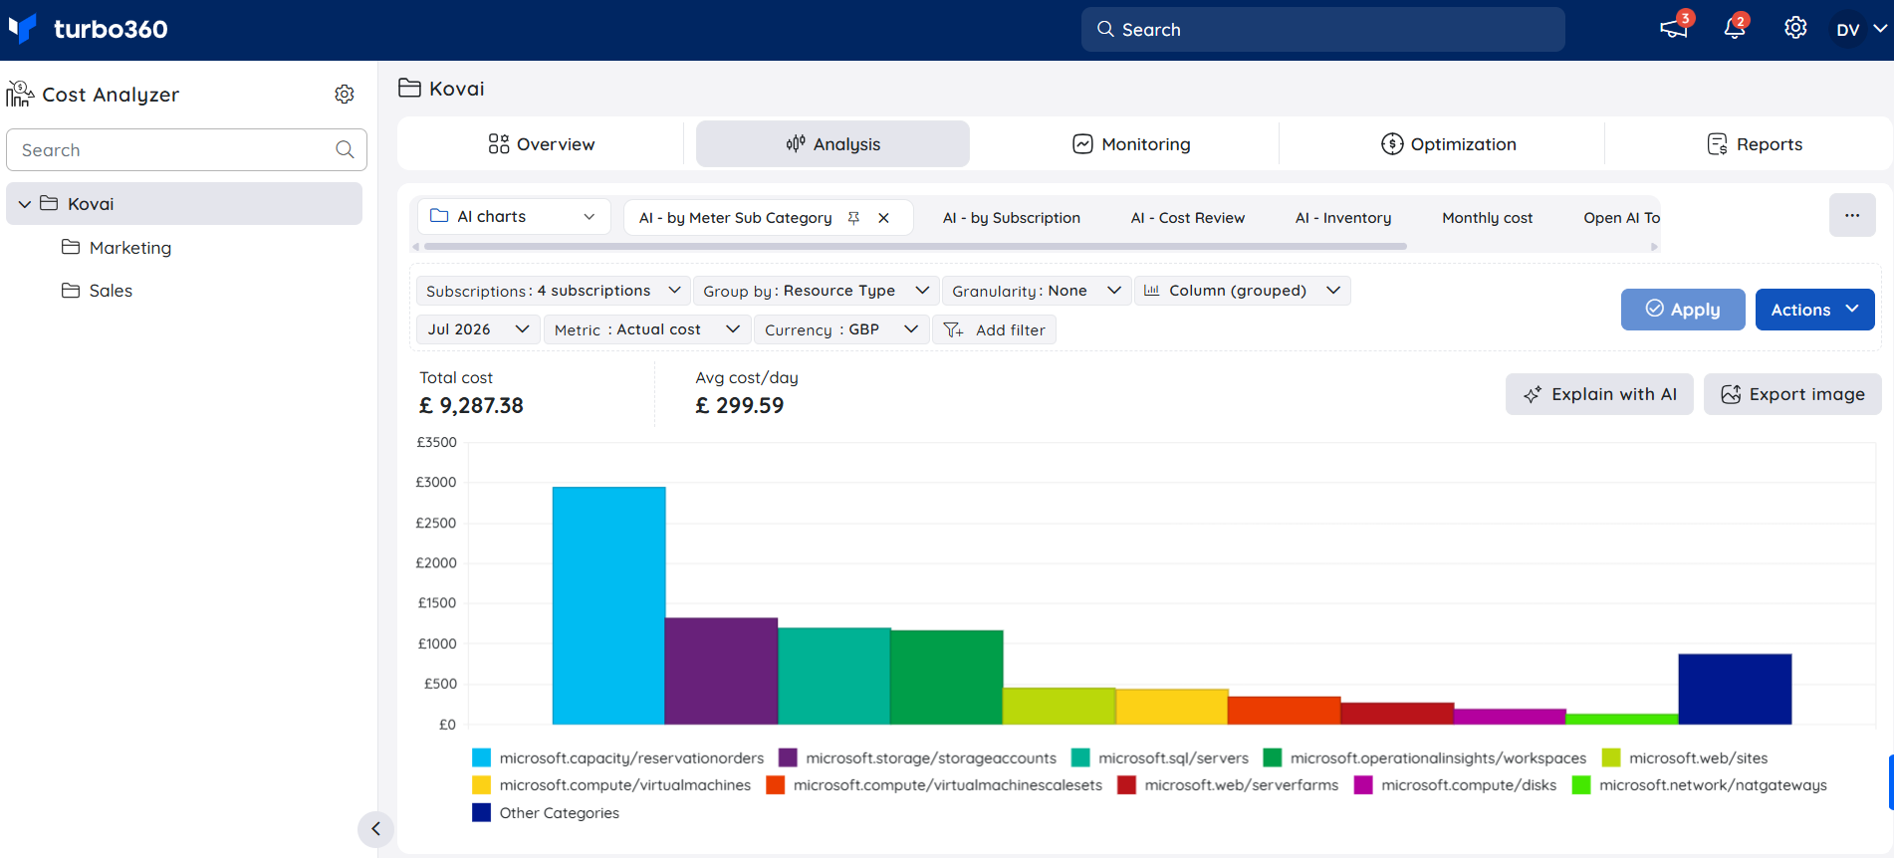Viewport: 1894px width, 858px height.
Task: Toggle microsoft.web/serverfarms legend swatch
Action: click(x=1127, y=785)
